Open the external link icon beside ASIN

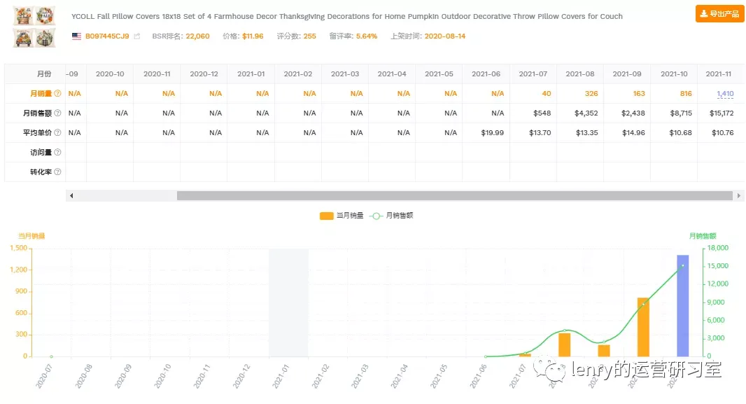(137, 36)
